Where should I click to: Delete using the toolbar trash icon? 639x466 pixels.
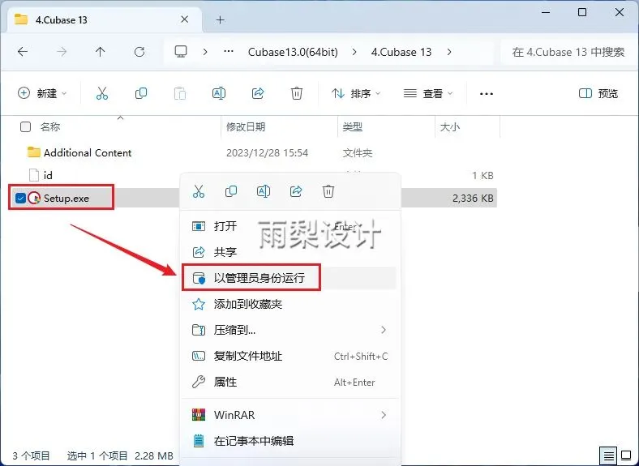click(297, 94)
